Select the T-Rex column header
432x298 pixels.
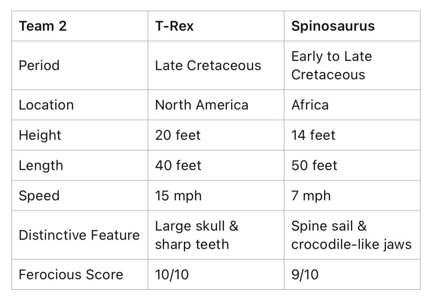click(174, 26)
